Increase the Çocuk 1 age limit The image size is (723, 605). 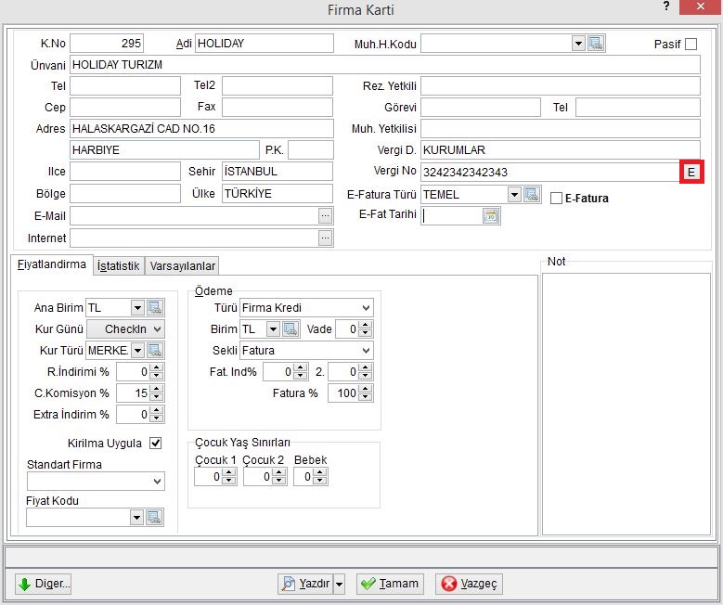click(228, 472)
